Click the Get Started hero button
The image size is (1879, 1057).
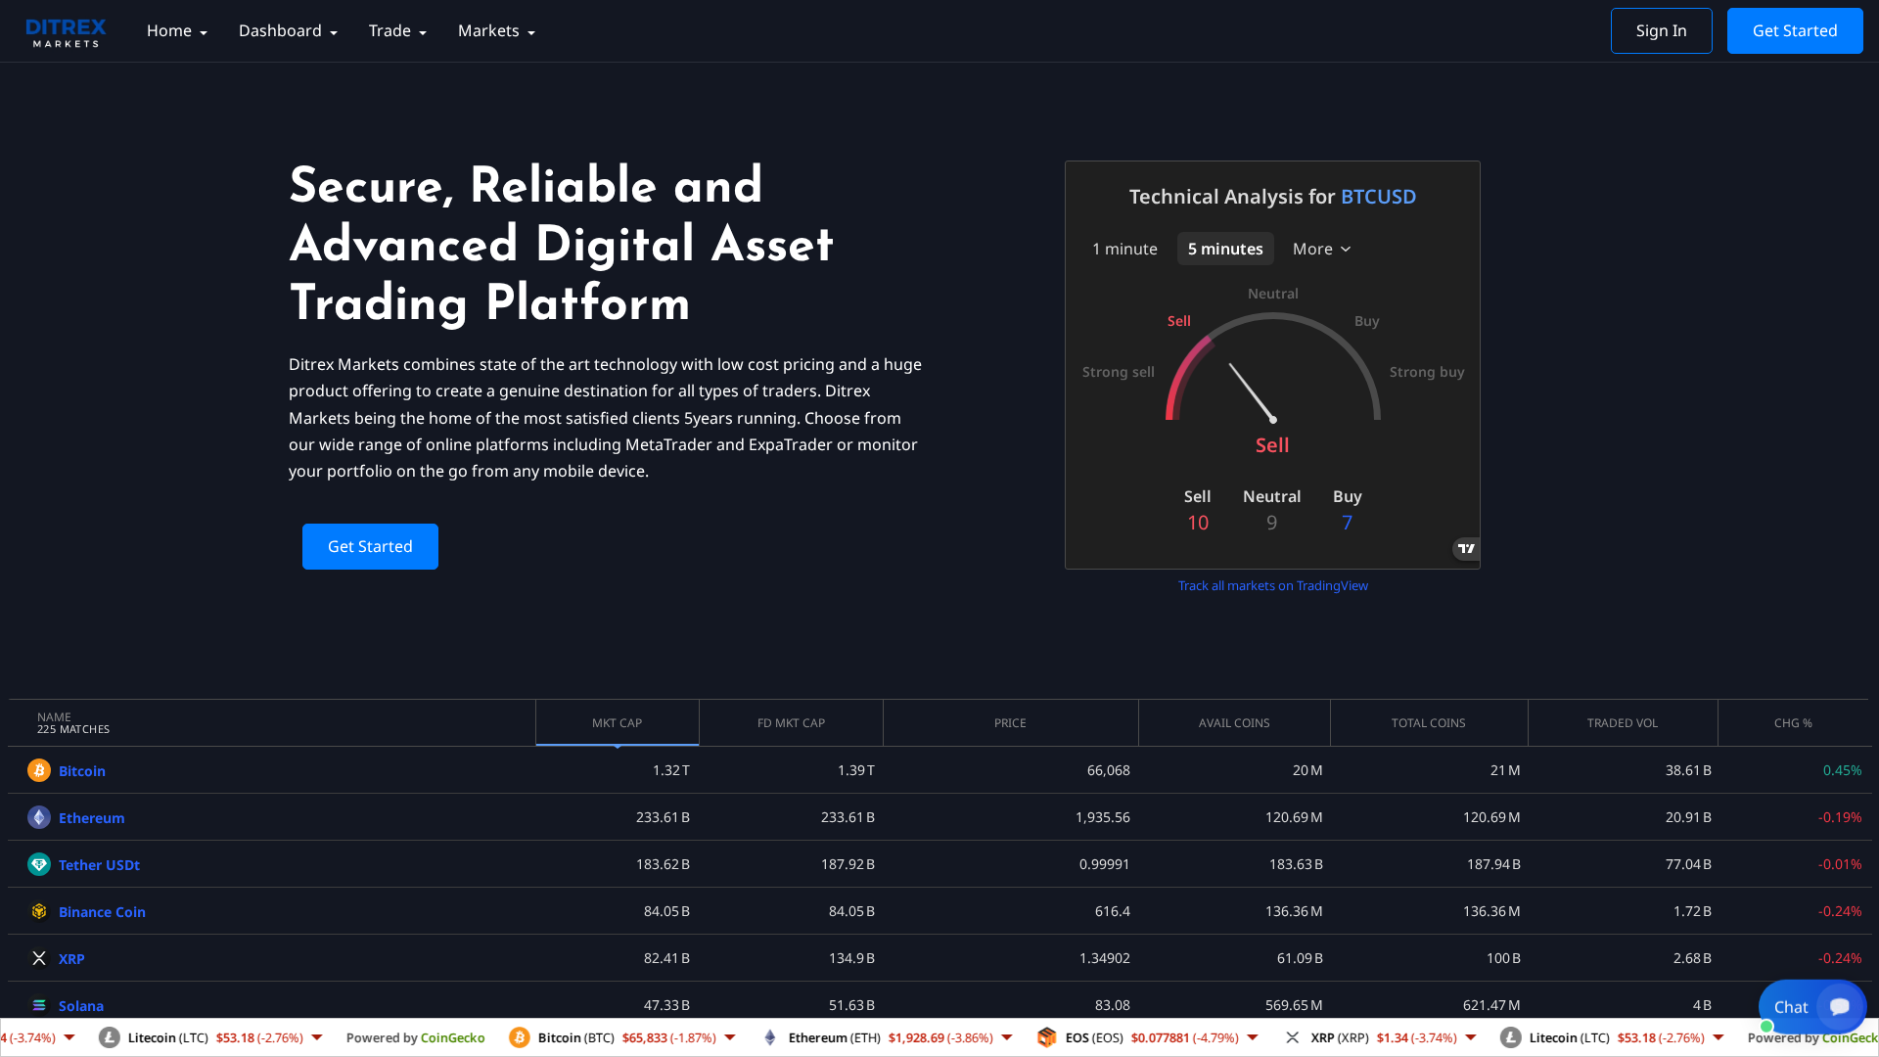(x=370, y=546)
